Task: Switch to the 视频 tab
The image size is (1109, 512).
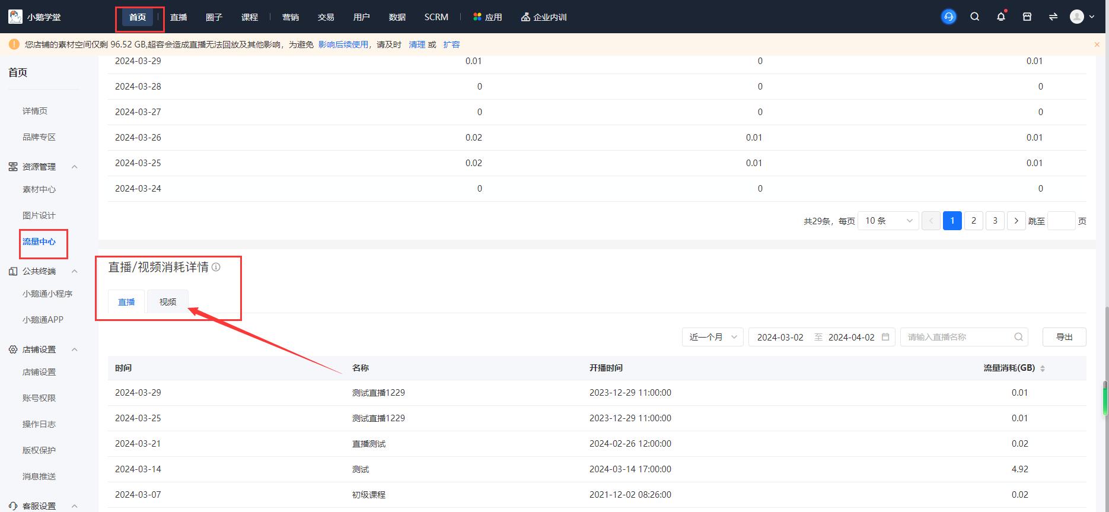Action: tap(168, 302)
